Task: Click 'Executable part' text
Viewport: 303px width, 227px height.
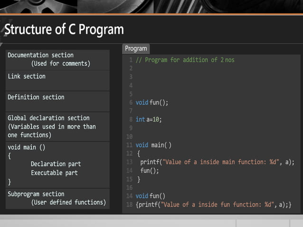Action: [54, 173]
